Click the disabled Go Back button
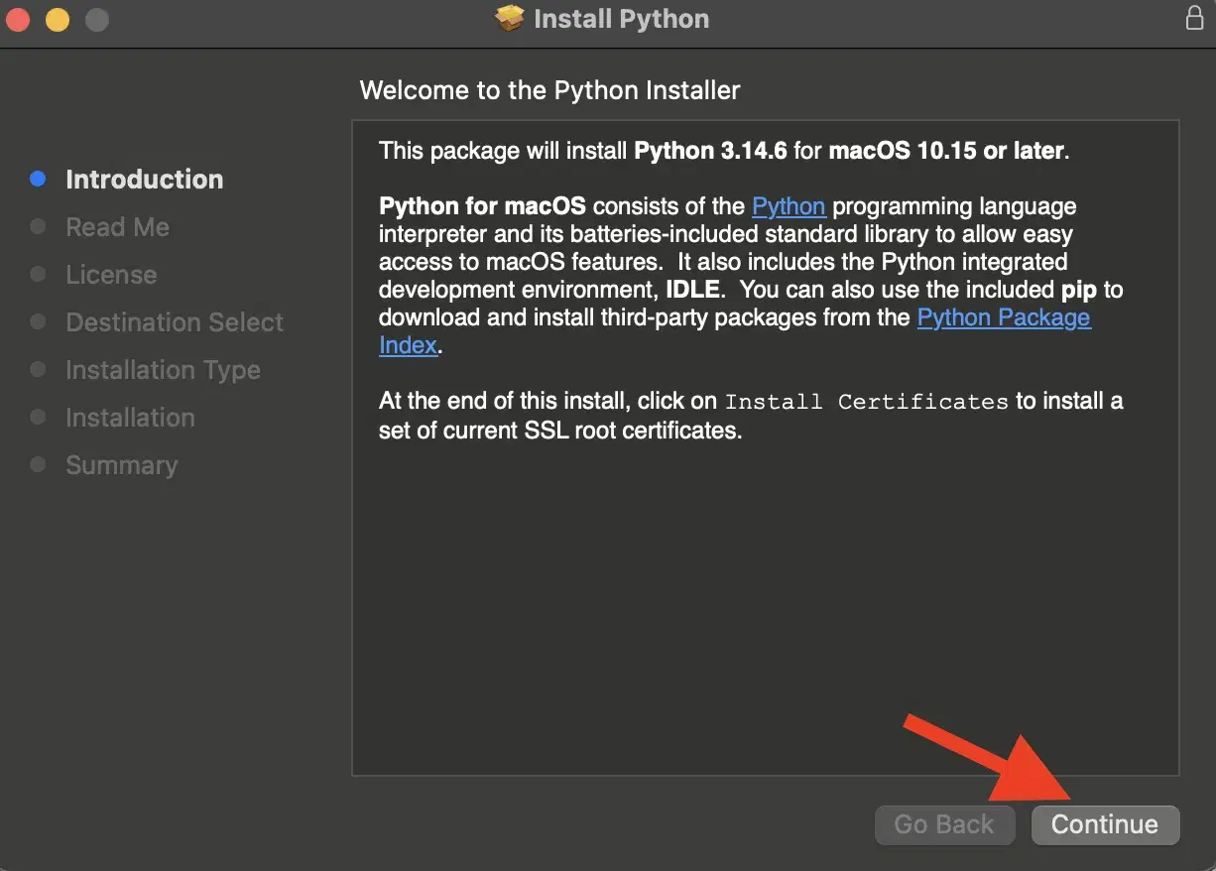This screenshot has height=871, width=1216. [x=944, y=824]
